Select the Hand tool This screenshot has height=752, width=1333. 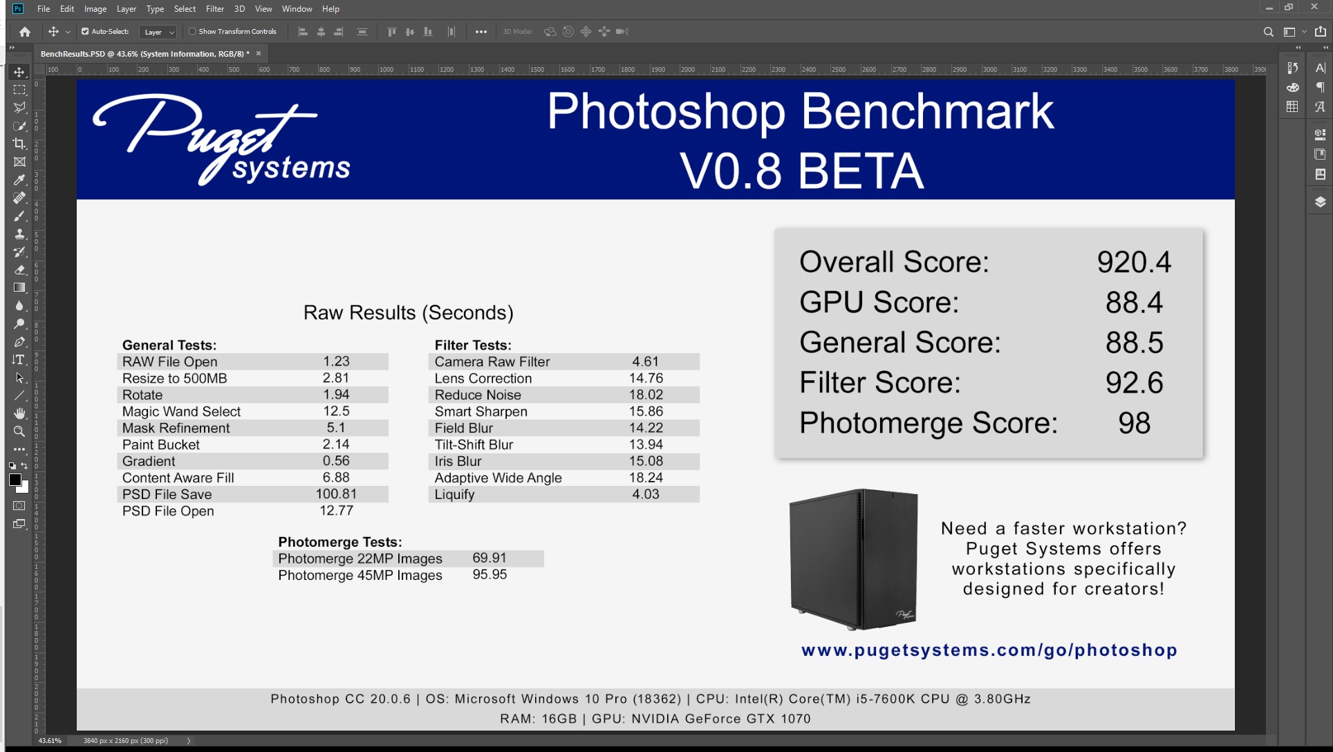tap(19, 413)
